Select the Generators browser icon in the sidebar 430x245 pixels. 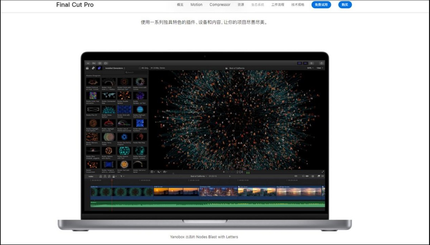99,68
